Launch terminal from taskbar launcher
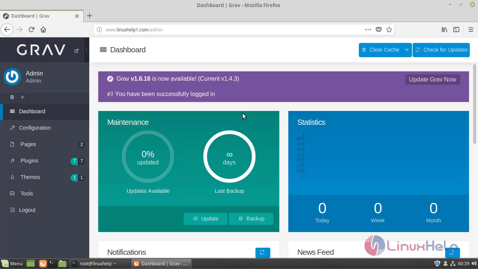This screenshot has height=269, width=478. 52,263
